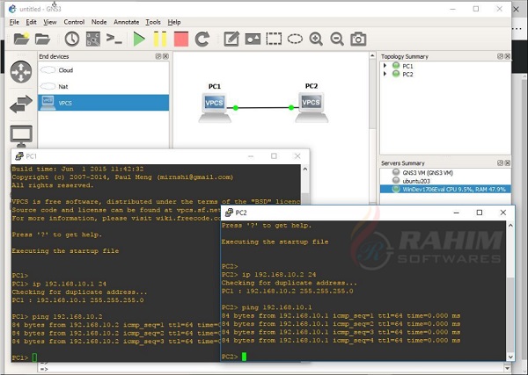Select Cloud in End devices list
This screenshot has width=528, height=375.
[103, 70]
